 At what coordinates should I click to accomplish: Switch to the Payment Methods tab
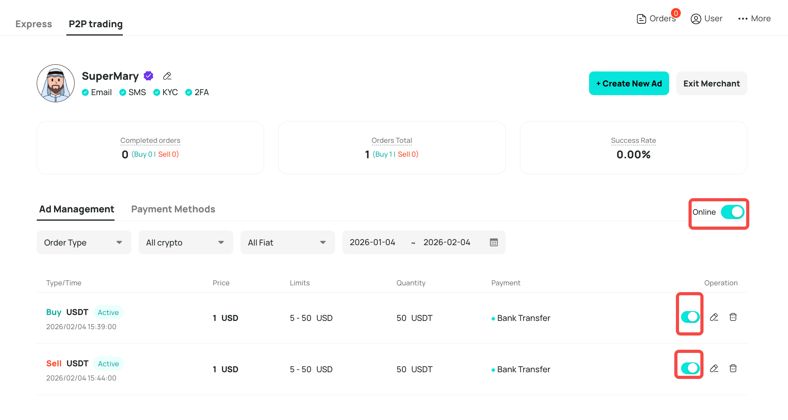pos(173,209)
